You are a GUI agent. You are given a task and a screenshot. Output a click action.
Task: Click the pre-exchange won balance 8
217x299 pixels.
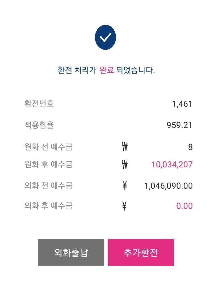[x=190, y=147]
